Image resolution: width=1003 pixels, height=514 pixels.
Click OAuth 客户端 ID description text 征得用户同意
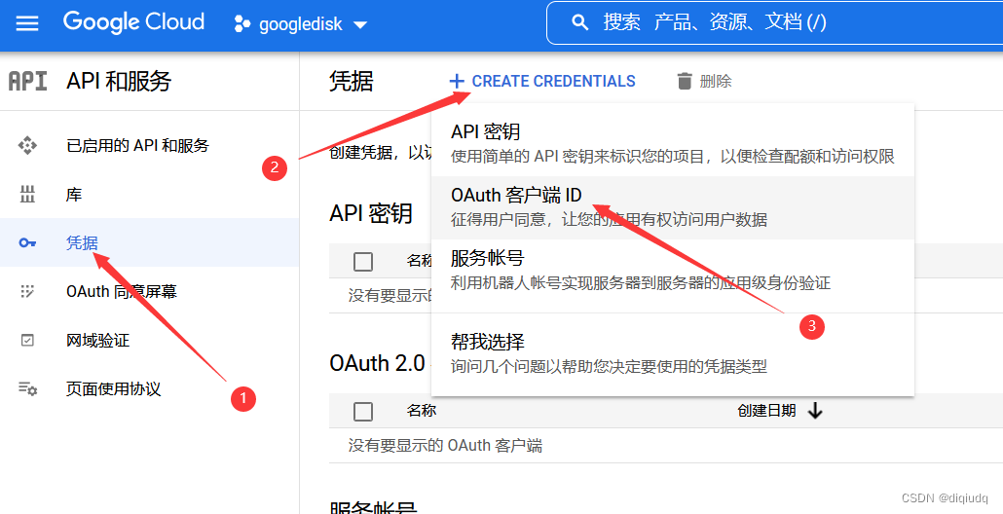[609, 220]
